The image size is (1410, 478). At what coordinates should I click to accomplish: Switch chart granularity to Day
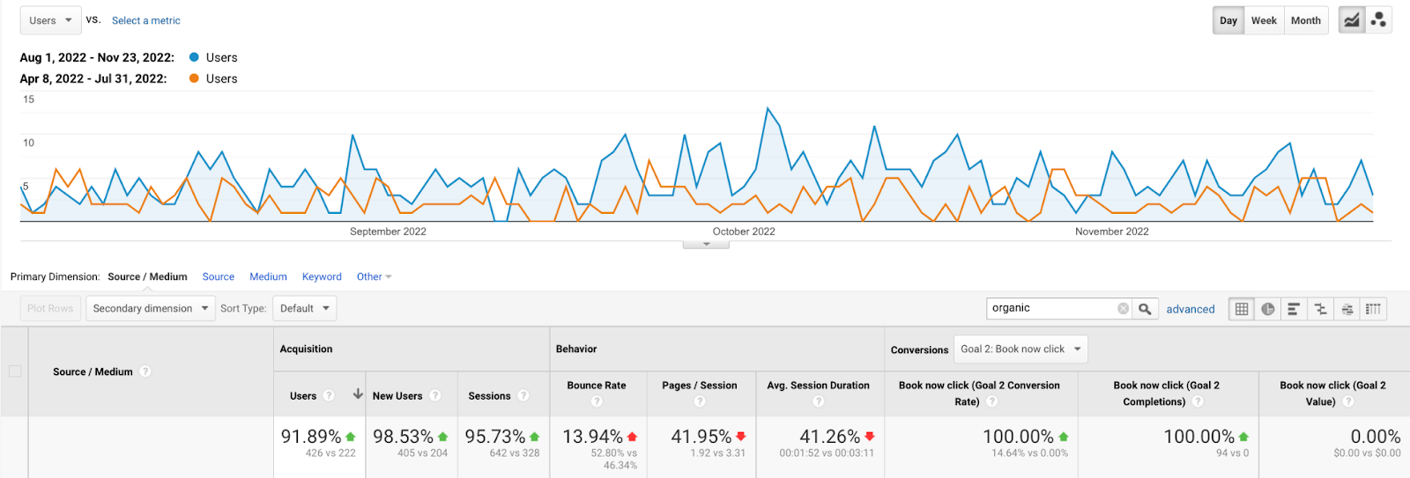tap(1228, 20)
